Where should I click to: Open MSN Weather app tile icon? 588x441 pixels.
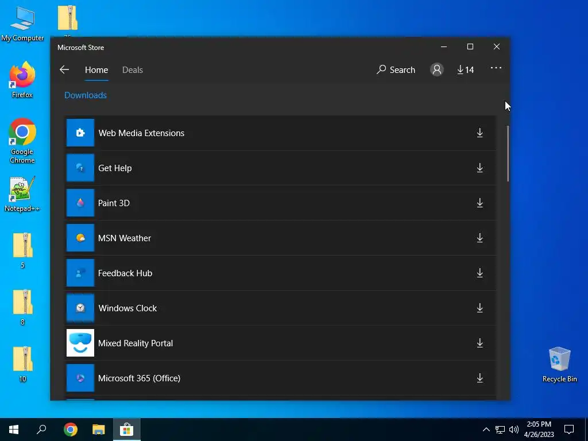click(x=80, y=238)
